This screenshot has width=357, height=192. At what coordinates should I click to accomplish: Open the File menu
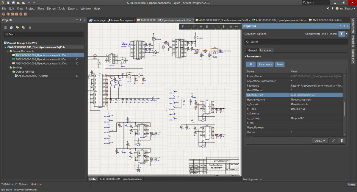pos(4,8)
